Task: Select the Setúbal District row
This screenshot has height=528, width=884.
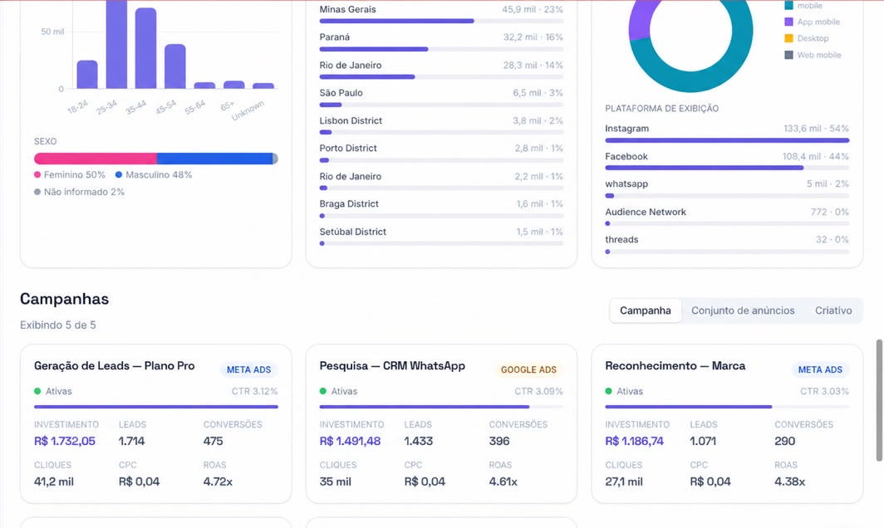Action: [x=441, y=237]
